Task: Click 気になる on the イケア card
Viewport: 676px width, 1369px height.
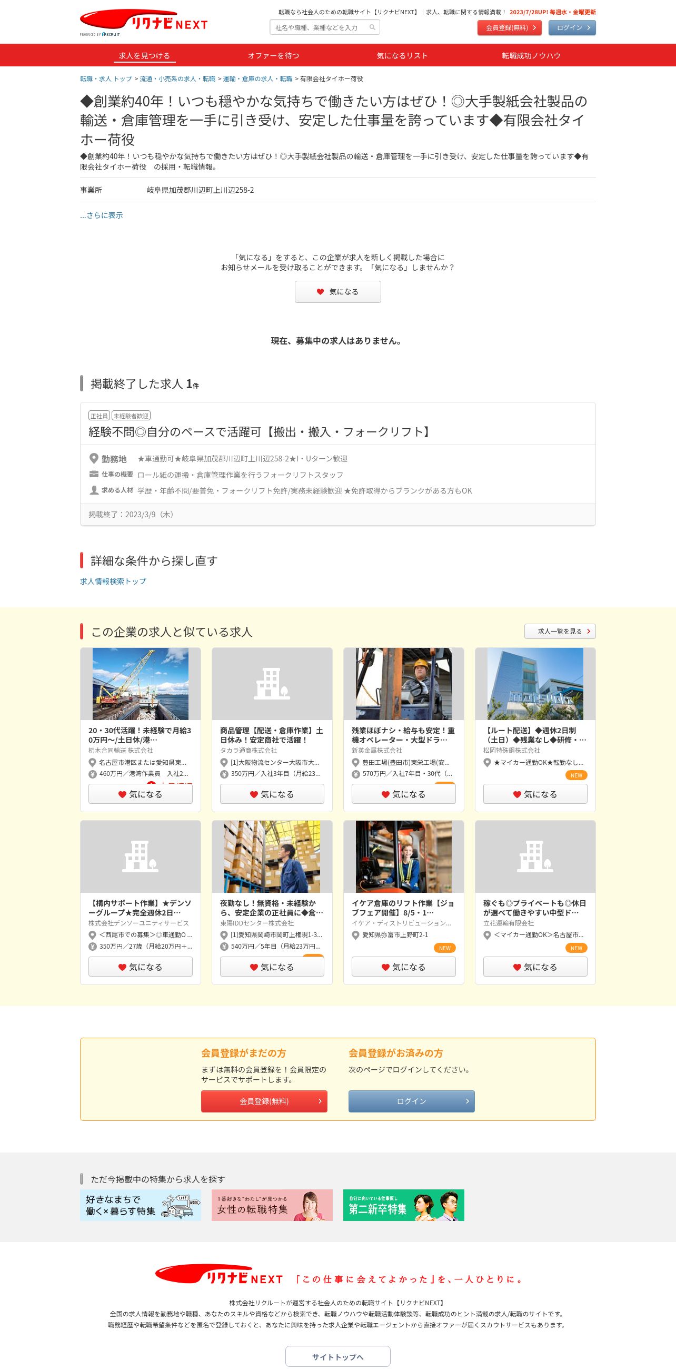Action: (404, 967)
